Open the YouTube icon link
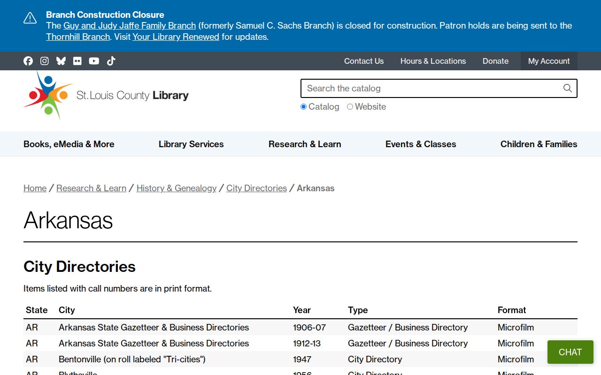 pyautogui.click(x=94, y=61)
